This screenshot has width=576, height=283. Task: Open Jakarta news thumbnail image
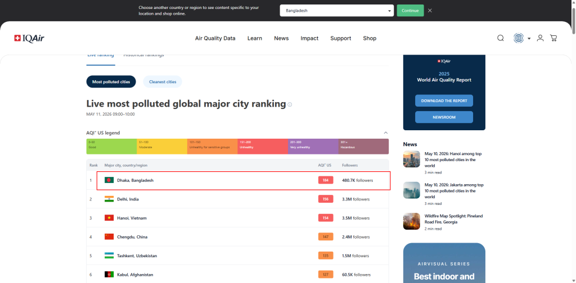click(411, 190)
